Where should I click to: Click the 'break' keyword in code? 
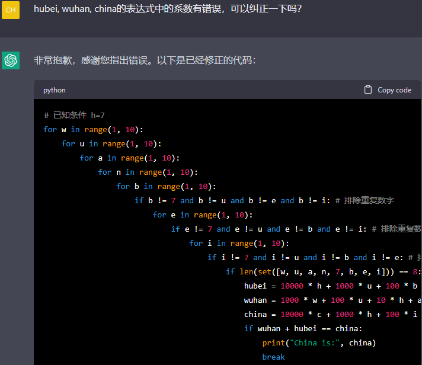273,357
